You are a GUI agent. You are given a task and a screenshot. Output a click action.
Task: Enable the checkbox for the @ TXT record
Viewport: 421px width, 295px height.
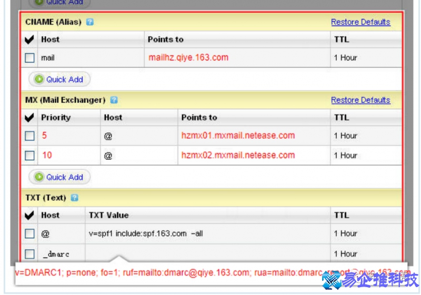click(30, 233)
